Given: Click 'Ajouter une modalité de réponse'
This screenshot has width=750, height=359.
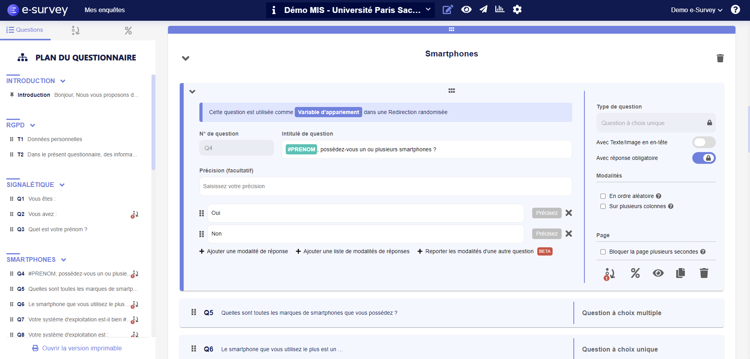Looking at the screenshot, I should tap(243, 251).
